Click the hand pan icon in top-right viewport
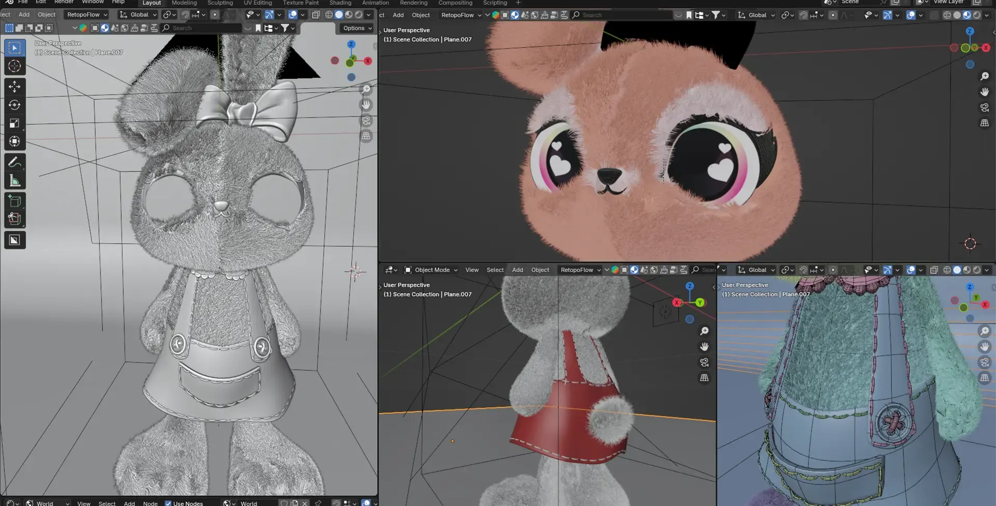The width and height of the screenshot is (996, 506). point(985,92)
